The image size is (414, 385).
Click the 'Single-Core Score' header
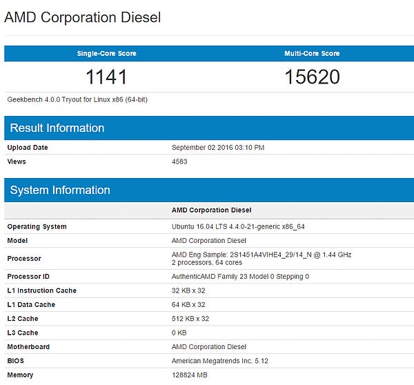(x=106, y=53)
